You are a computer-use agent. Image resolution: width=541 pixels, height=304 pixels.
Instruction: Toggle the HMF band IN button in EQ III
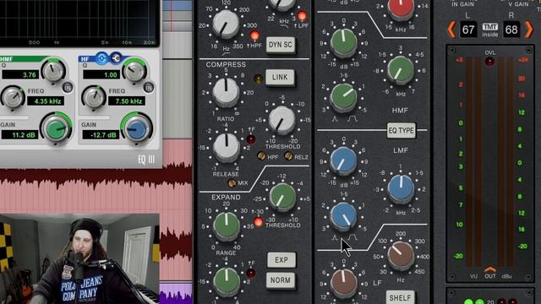(68, 88)
